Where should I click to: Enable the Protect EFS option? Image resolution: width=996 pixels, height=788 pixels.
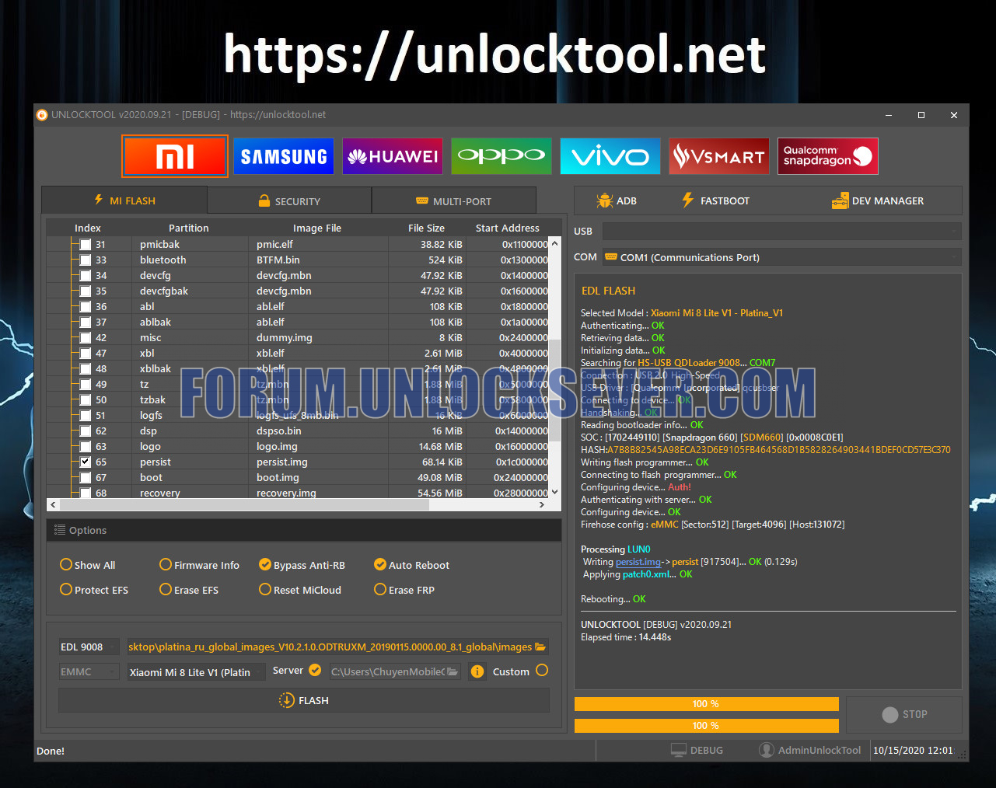click(x=66, y=589)
